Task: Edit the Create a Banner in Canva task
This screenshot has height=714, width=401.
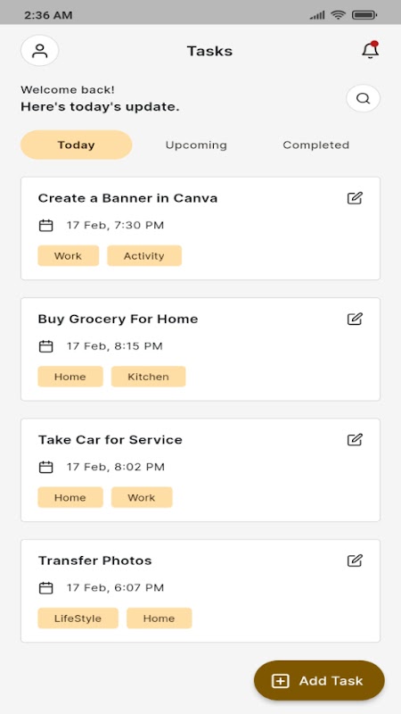Action: pyautogui.click(x=355, y=198)
